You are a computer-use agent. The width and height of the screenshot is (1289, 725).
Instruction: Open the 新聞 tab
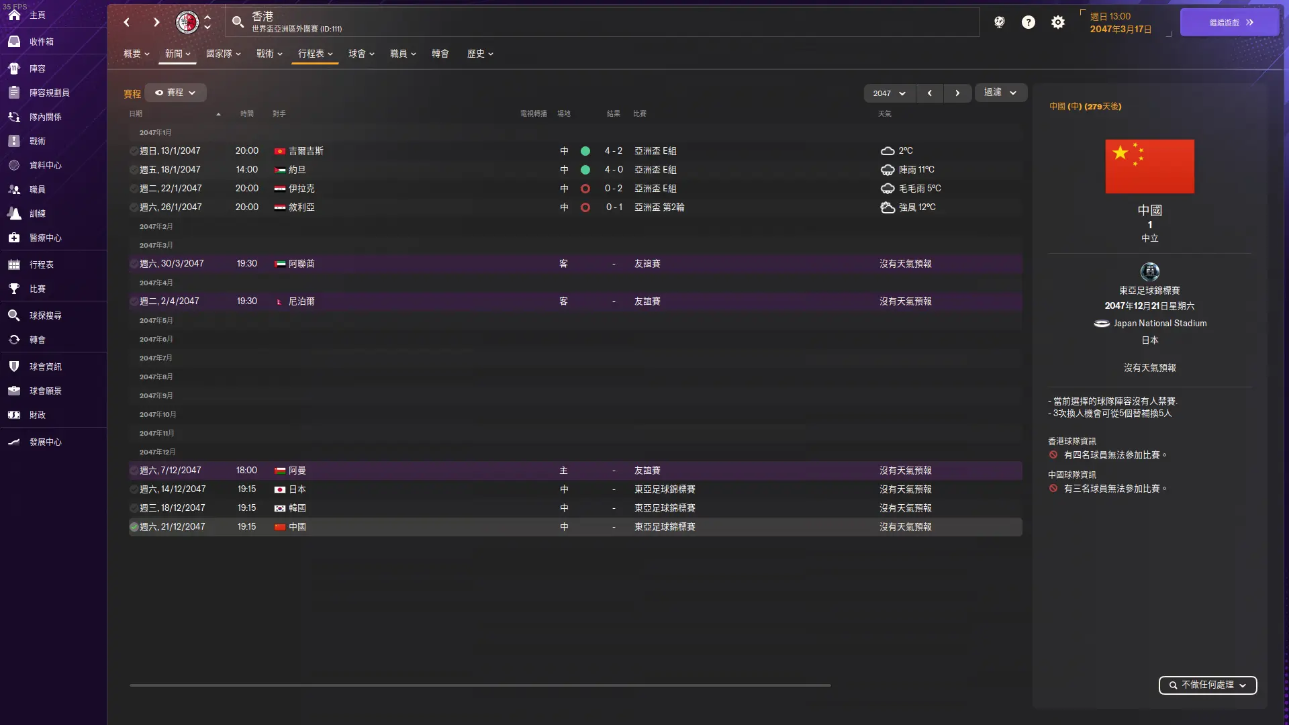coord(178,54)
